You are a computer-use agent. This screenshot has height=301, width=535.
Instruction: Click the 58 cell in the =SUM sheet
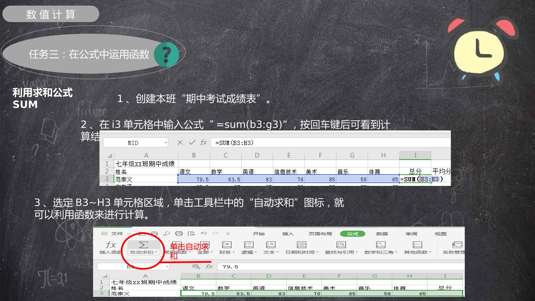(352, 179)
